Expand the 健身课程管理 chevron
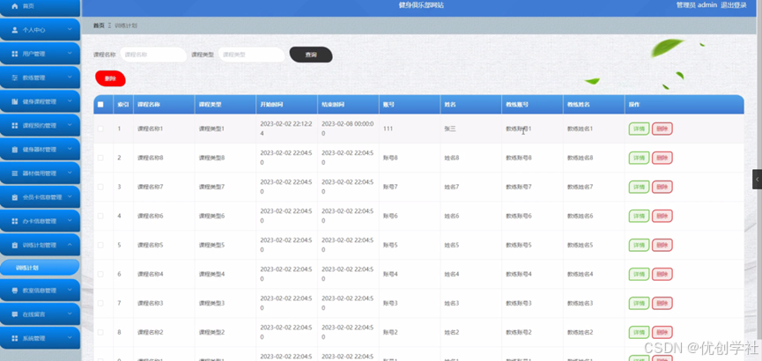This screenshot has width=762, height=361. pos(70,101)
